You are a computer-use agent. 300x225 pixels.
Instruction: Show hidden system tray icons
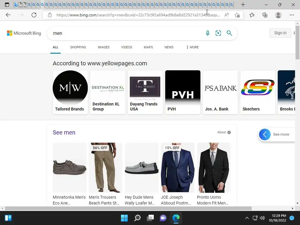click(247, 218)
